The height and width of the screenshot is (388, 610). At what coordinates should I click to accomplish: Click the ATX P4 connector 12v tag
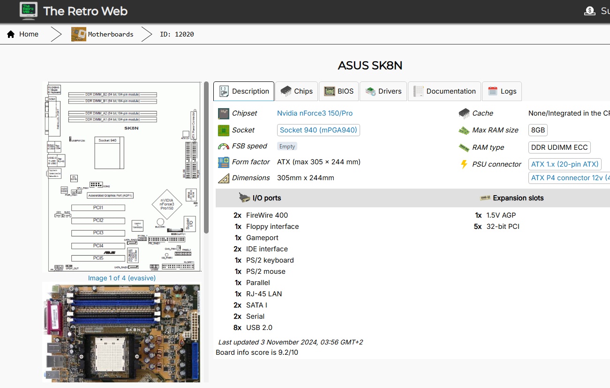(x=569, y=178)
